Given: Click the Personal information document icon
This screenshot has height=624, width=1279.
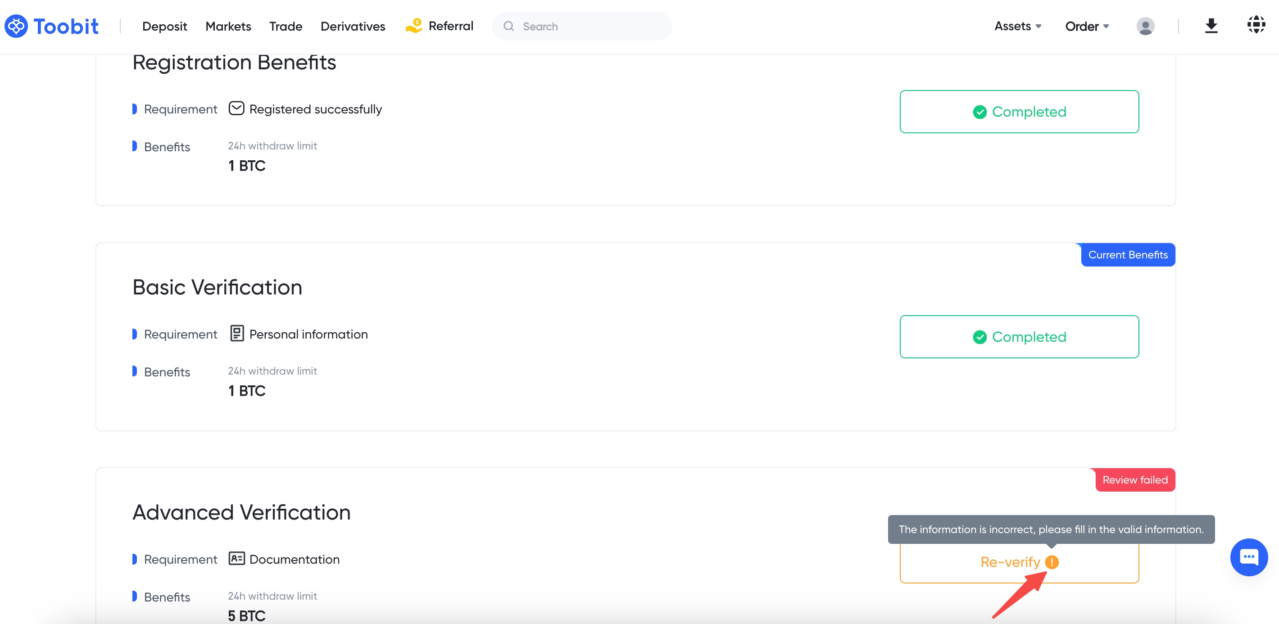Looking at the screenshot, I should pos(237,334).
